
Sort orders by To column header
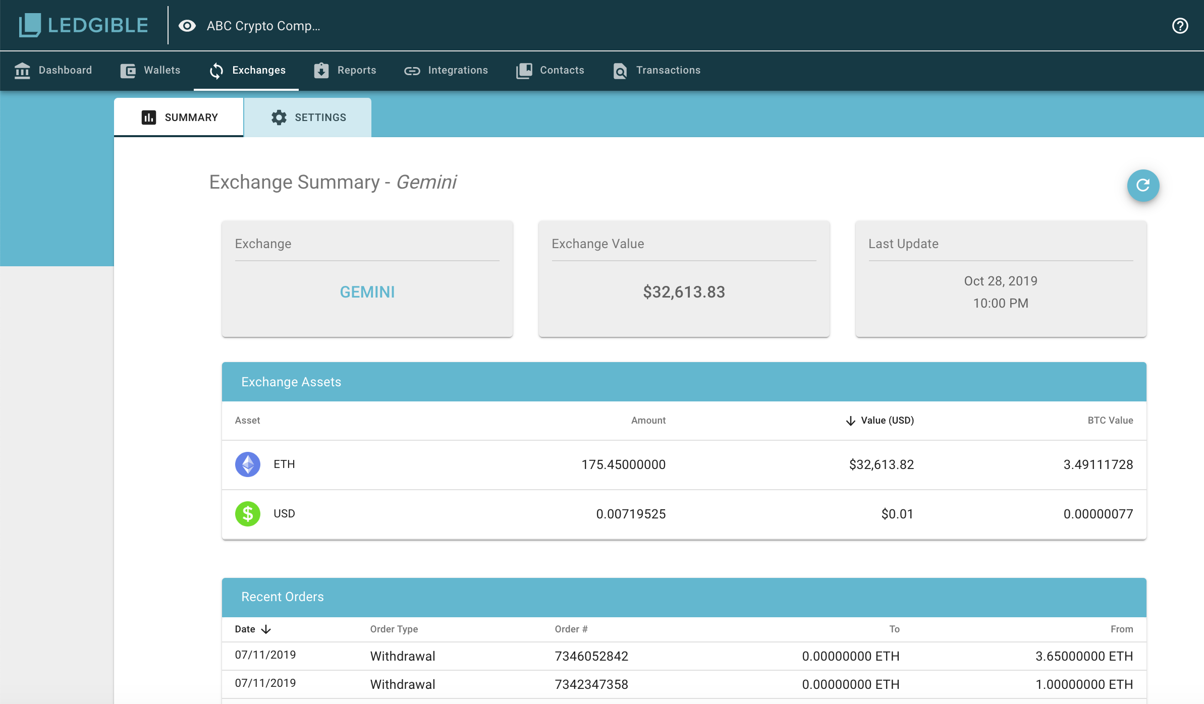click(x=894, y=629)
